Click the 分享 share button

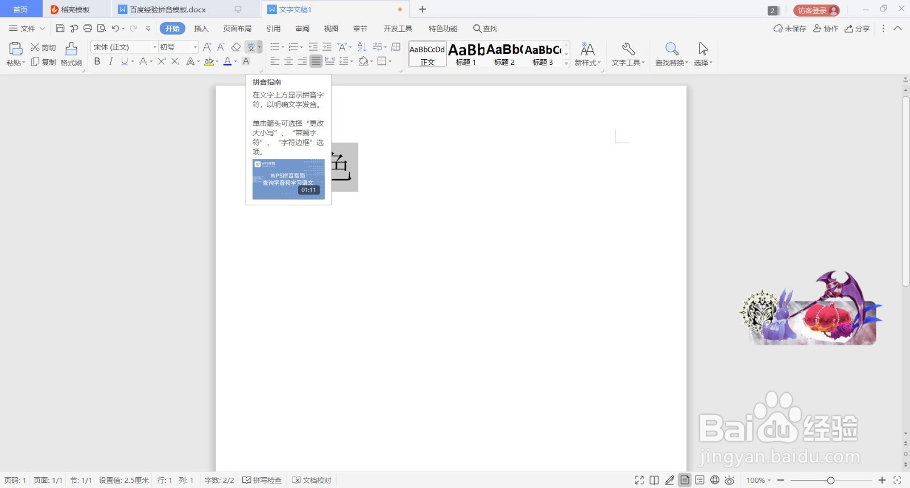(857, 28)
